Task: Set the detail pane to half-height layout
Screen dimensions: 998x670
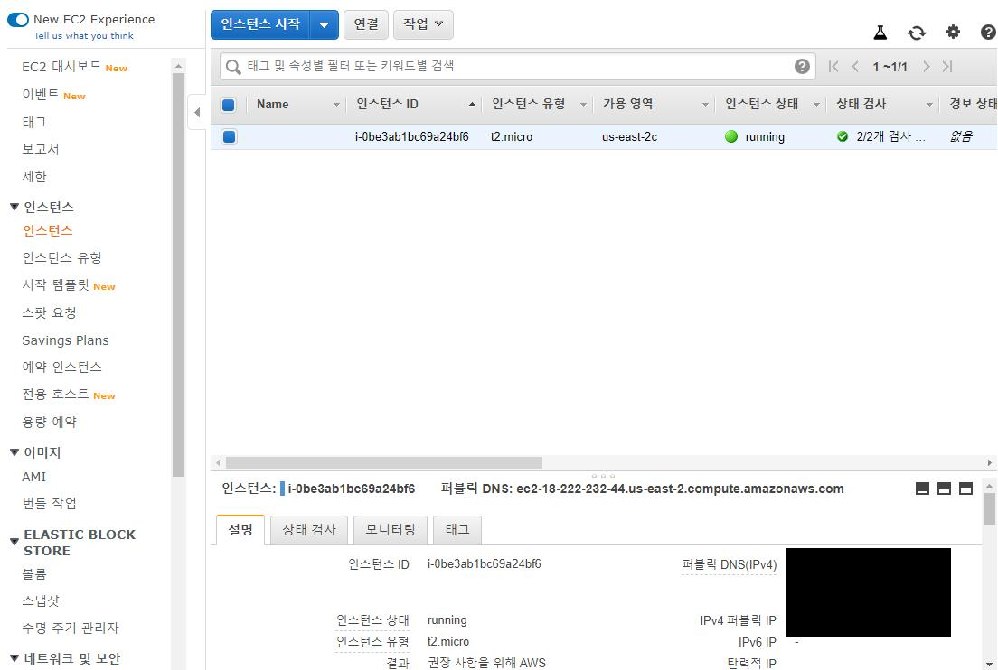Action: tap(945, 489)
